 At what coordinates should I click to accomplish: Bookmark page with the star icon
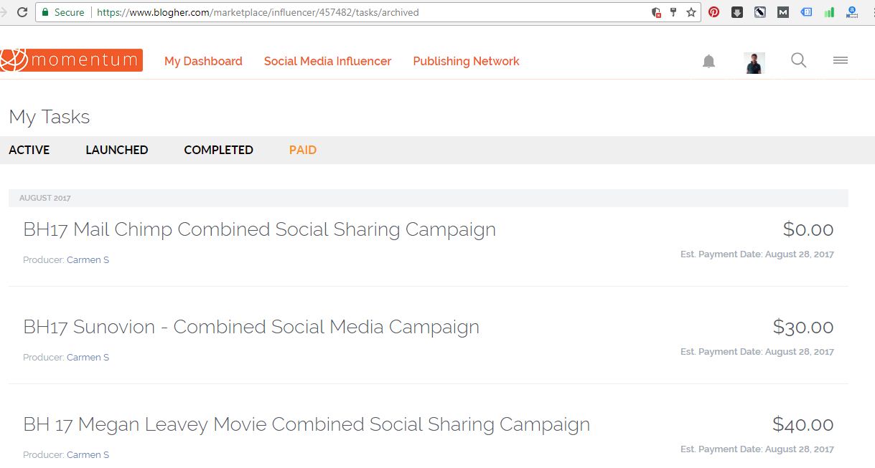[691, 12]
